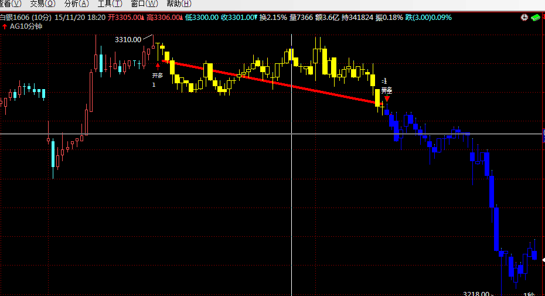Click the 跌(3.00)0.09% change value
The width and height of the screenshot is (545, 296).
point(429,17)
